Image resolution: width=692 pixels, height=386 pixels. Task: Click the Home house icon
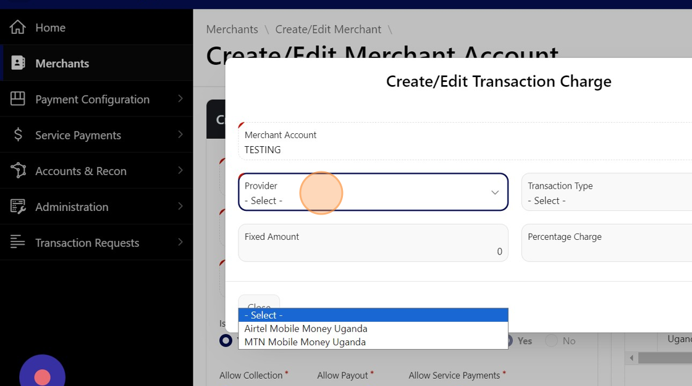tap(18, 27)
